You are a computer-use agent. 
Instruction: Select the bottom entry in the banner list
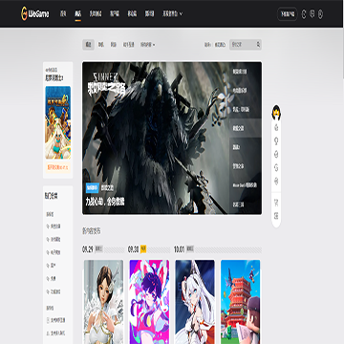[x=246, y=204]
